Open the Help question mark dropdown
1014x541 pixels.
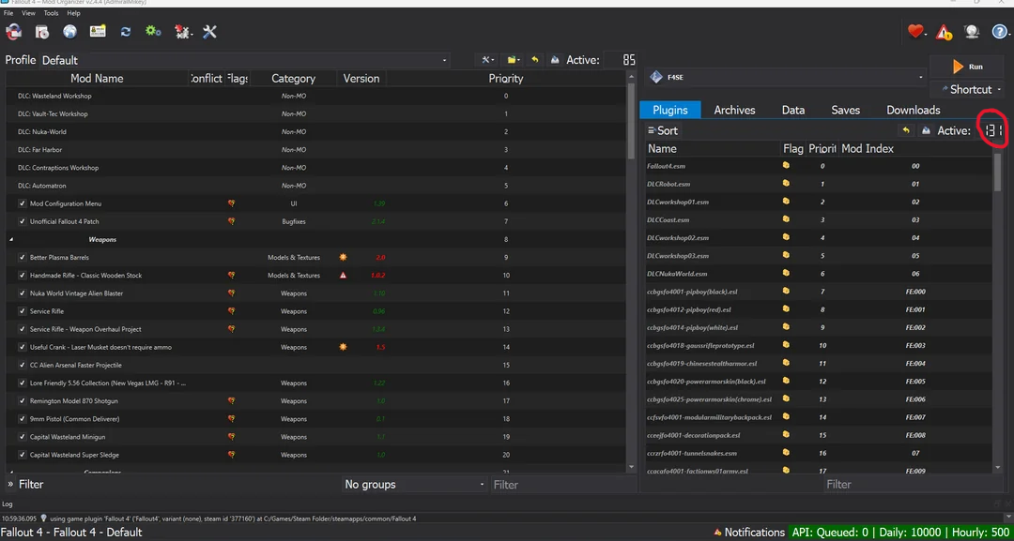[x=1000, y=31]
